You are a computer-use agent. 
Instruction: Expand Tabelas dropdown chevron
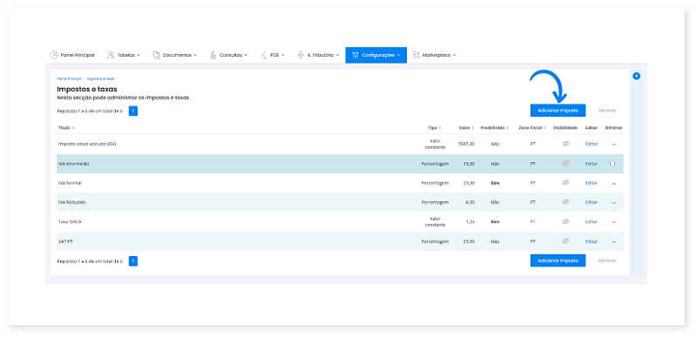[x=139, y=55]
